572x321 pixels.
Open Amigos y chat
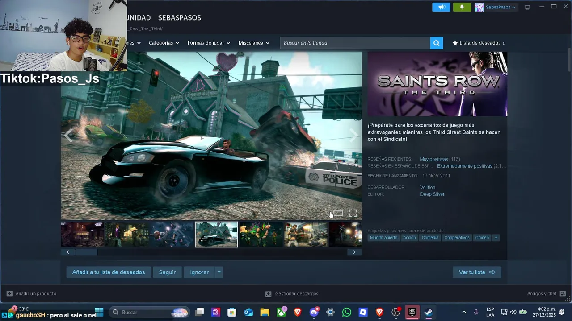(x=546, y=294)
